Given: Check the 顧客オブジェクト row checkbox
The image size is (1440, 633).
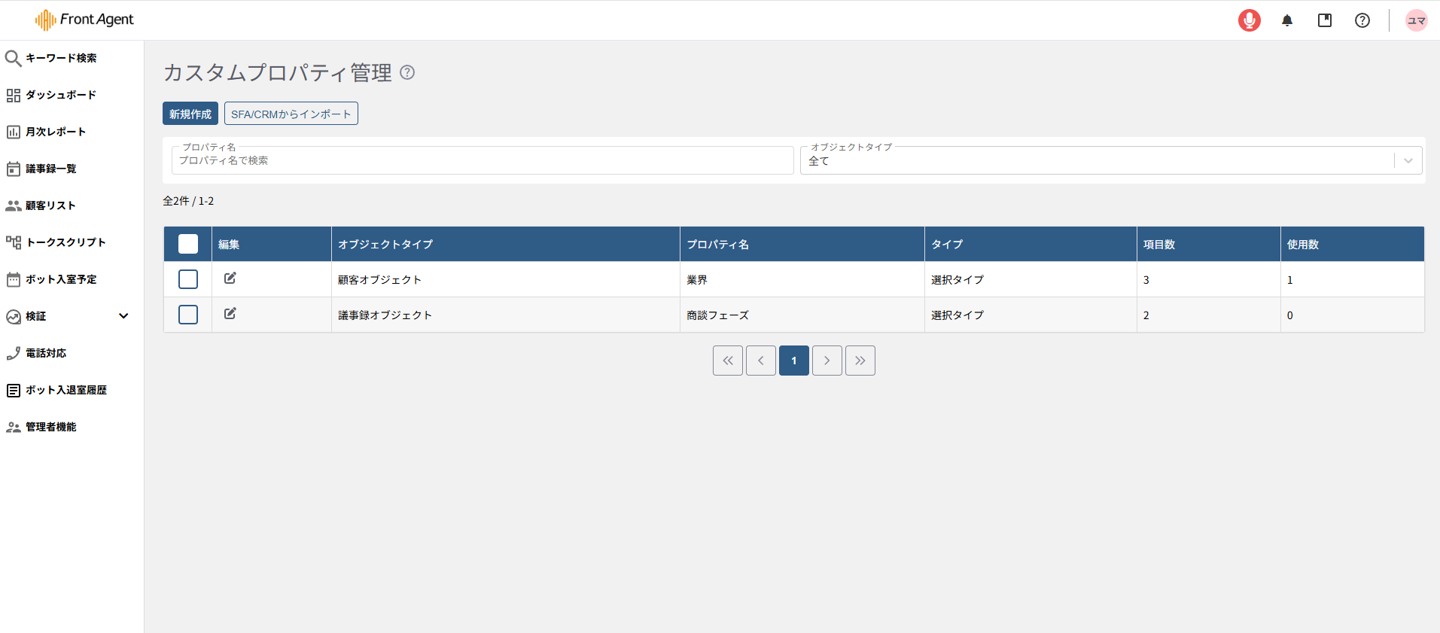Looking at the screenshot, I should click(188, 279).
